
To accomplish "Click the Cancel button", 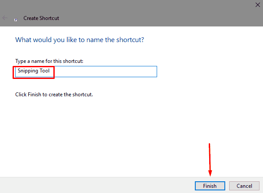I will 244,186.
